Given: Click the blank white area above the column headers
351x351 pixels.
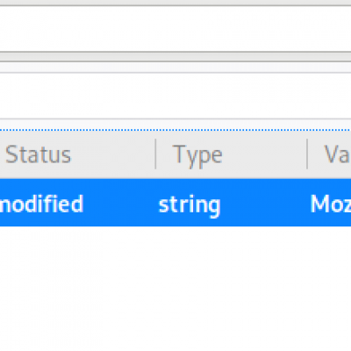Looking at the screenshot, I should pyautogui.click(x=175, y=96).
